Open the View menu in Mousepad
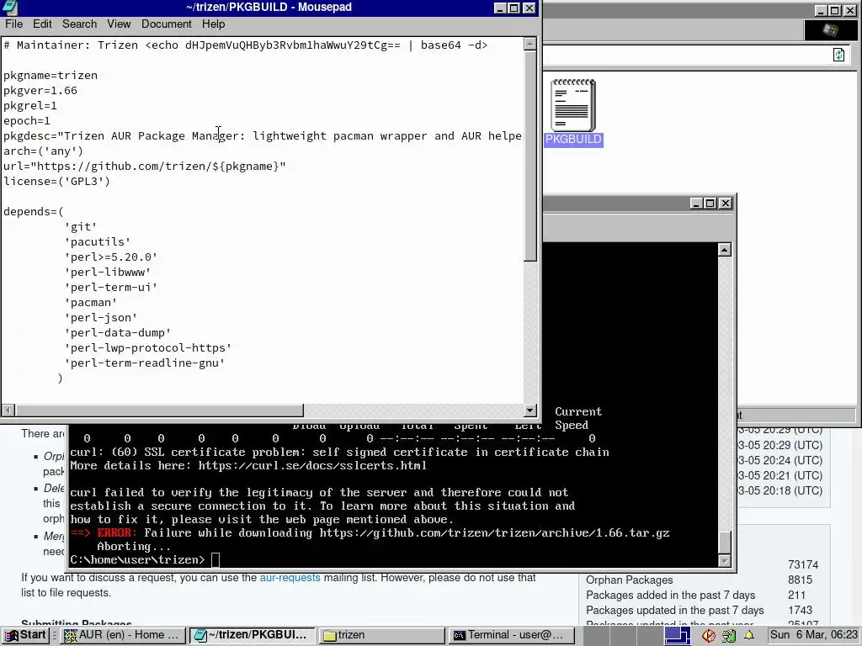 [x=119, y=24]
